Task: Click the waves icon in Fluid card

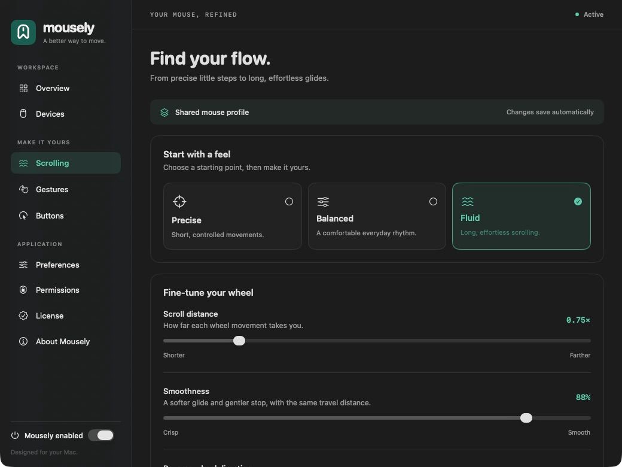Action: tap(467, 201)
